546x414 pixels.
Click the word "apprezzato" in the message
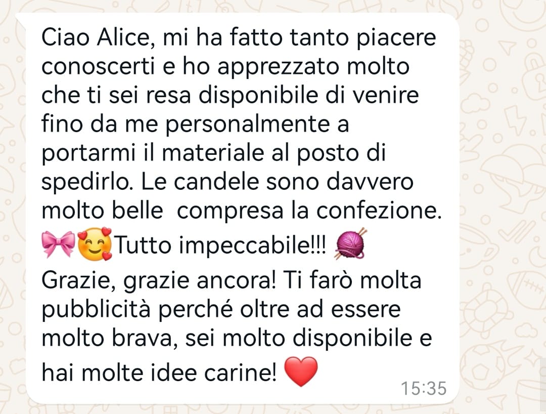278,67
